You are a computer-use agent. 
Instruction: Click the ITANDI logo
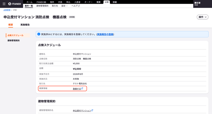click(x=15, y=4)
